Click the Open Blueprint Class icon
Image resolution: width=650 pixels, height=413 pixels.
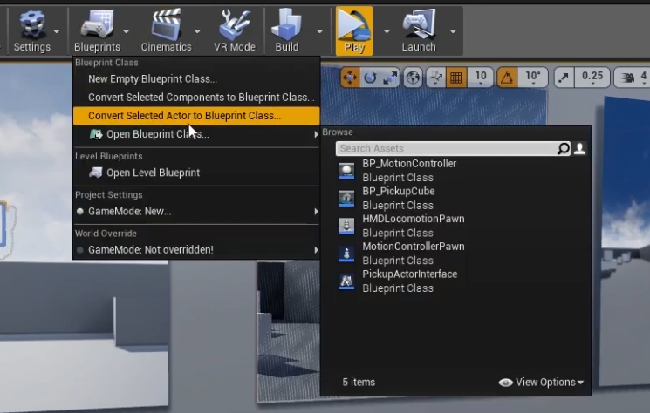96,134
